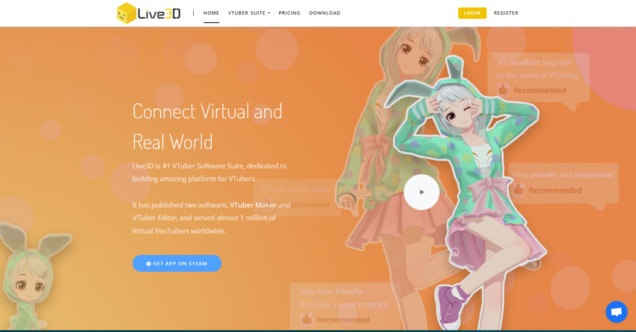Click the bold 'VTuber Maker' text
This screenshot has width=636, height=332.
(x=253, y=205)
